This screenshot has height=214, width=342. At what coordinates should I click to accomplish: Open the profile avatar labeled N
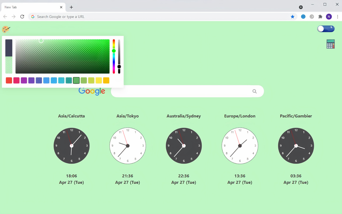click(329, 16)
